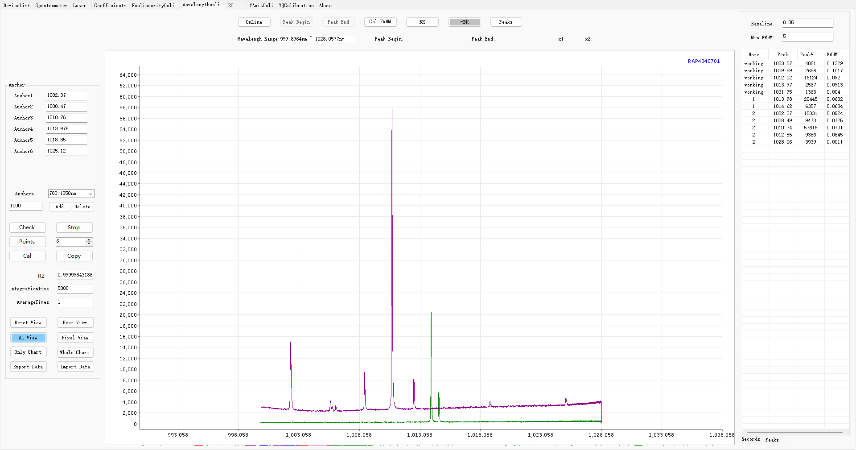Edit the Anchor1 value field
This screenshot has height=450, width=856.
tap(66, 95)
